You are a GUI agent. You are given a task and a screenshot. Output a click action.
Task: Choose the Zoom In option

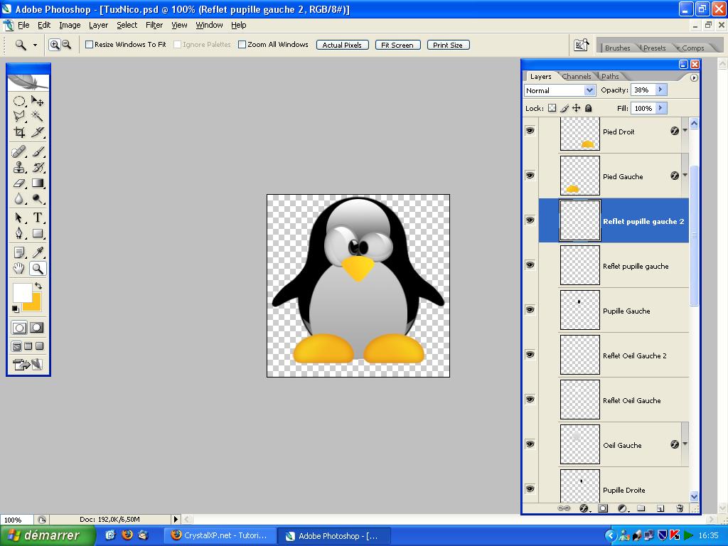tap(54, 45)
